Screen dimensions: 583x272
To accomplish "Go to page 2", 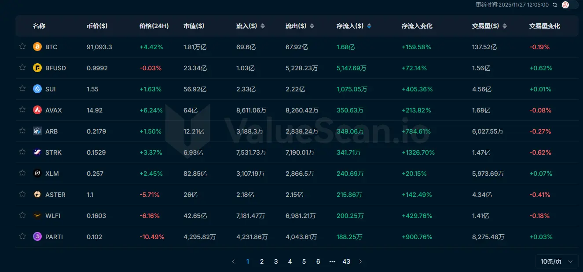I will pyautogui.click(x=262, y=261).
